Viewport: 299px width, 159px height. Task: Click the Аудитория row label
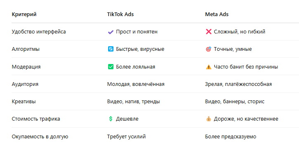[x=25, y=84]
